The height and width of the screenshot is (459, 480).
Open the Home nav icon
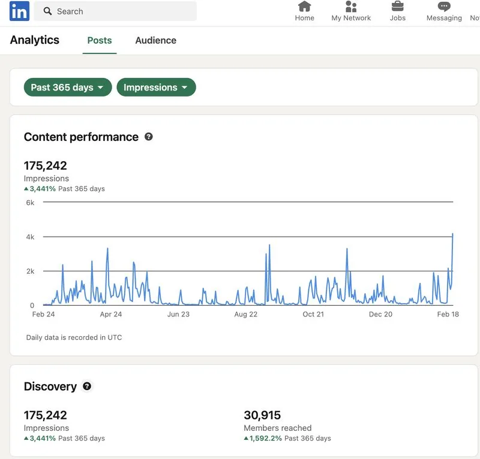point(304,6)
